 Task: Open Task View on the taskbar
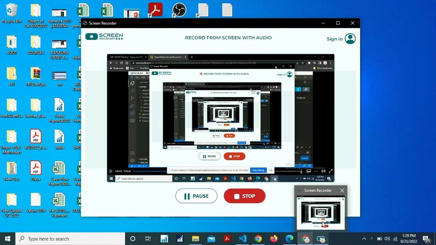pyautogui.click(x=148, y=239)
